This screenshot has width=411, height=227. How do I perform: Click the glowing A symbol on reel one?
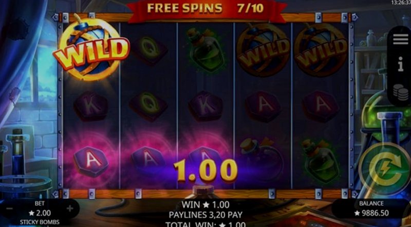pyautogui.click(x=91, y=161)
